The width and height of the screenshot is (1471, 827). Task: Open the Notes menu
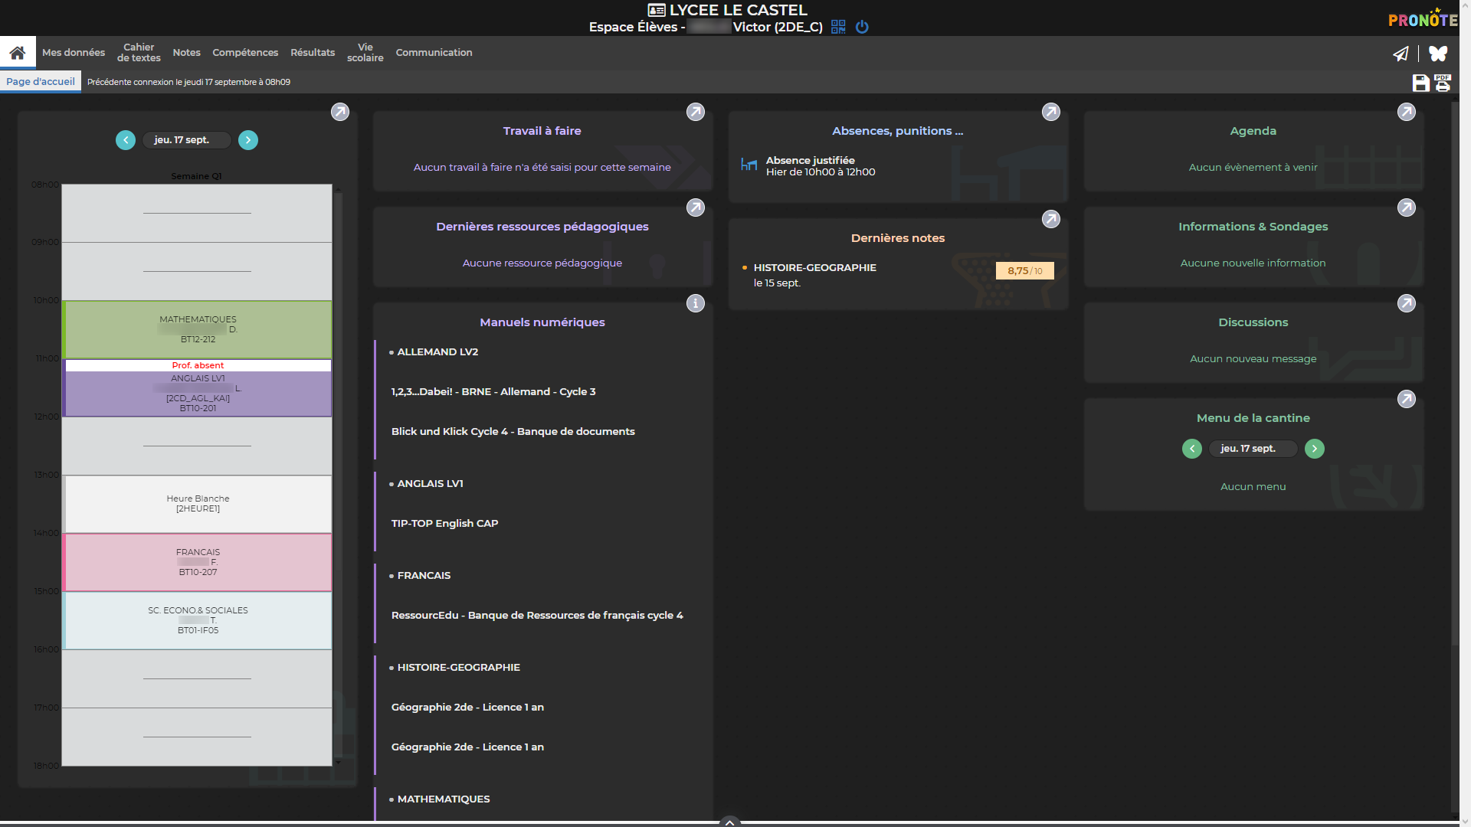tap(186, 53)
